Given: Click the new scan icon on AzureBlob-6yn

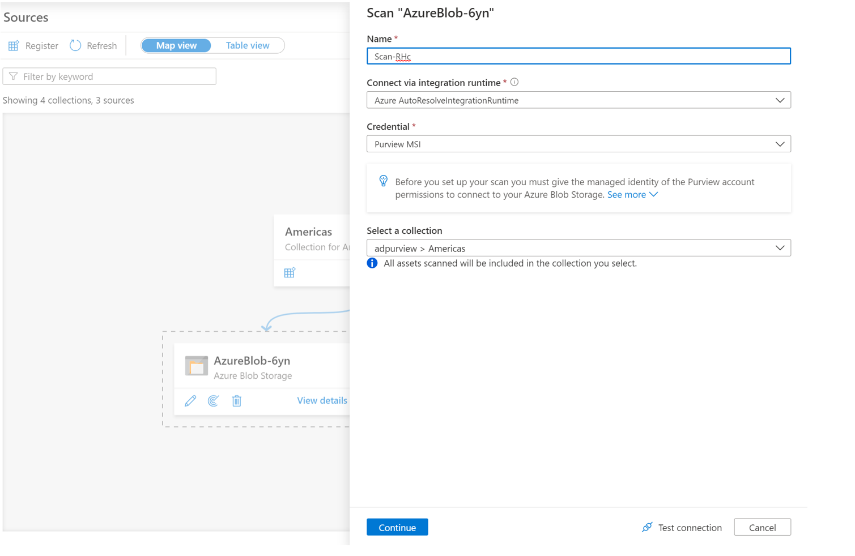Looking at the screenshot, I should pyautogui.click(x=213, y=400).
